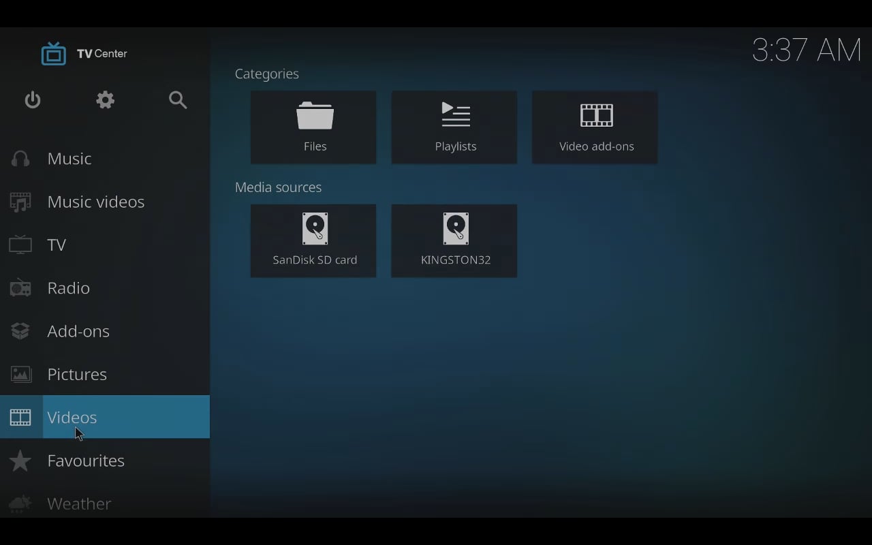Select the headphones Music icon

click(x=20, y=158)
